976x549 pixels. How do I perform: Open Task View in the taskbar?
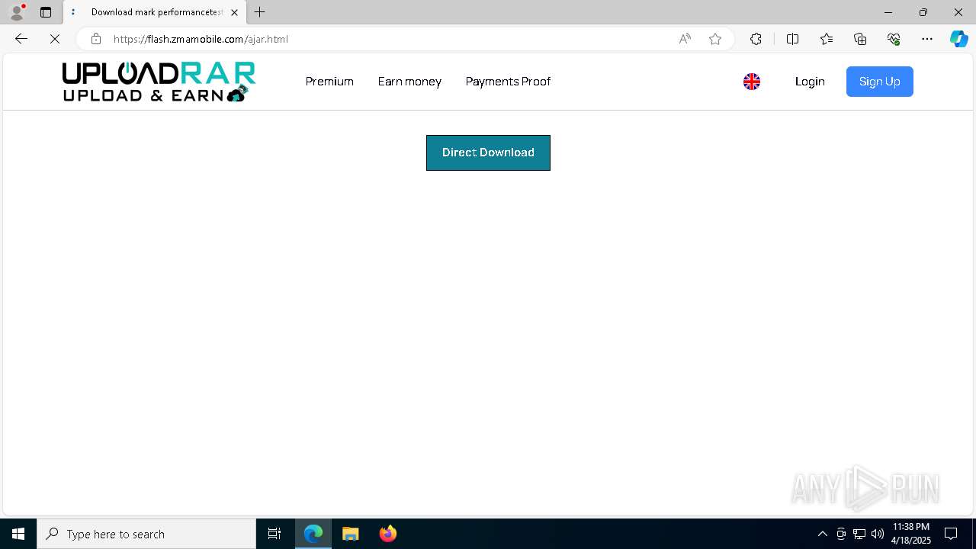(274, 534)
